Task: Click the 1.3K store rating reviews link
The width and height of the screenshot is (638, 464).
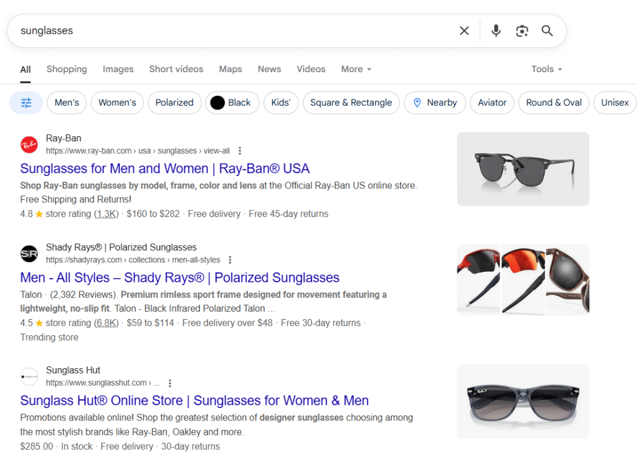Action: tap(106, 214)
